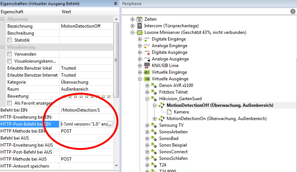Click the Eigenschaft column header
The image size is (297, 172).
coord(30,12)
